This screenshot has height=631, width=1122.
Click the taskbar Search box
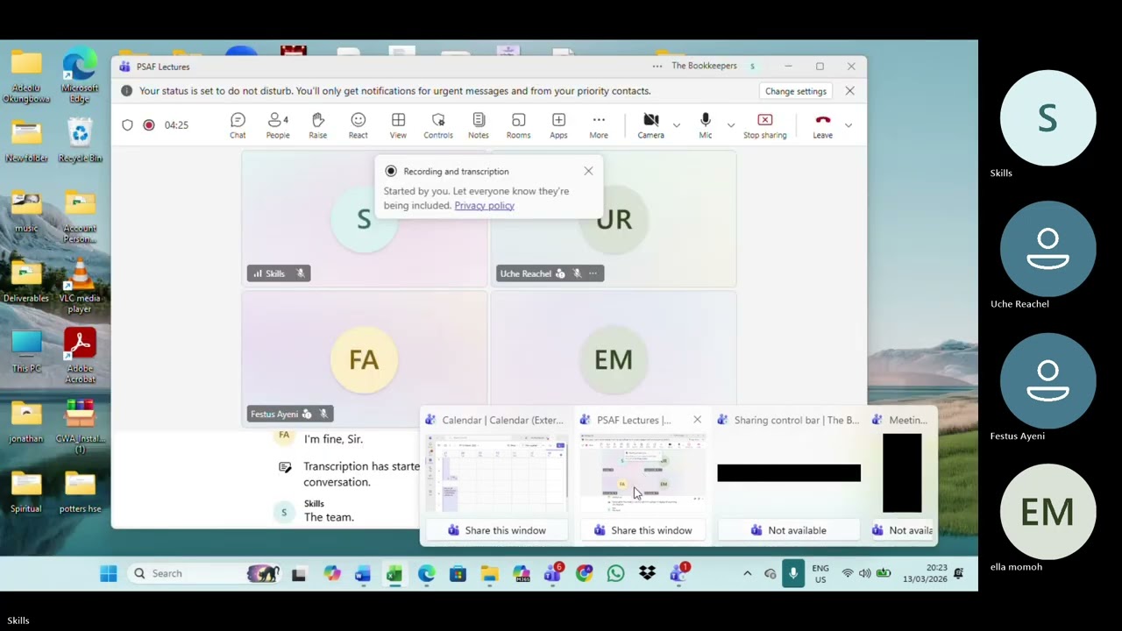pyautogui.click(x=206, y=573)
